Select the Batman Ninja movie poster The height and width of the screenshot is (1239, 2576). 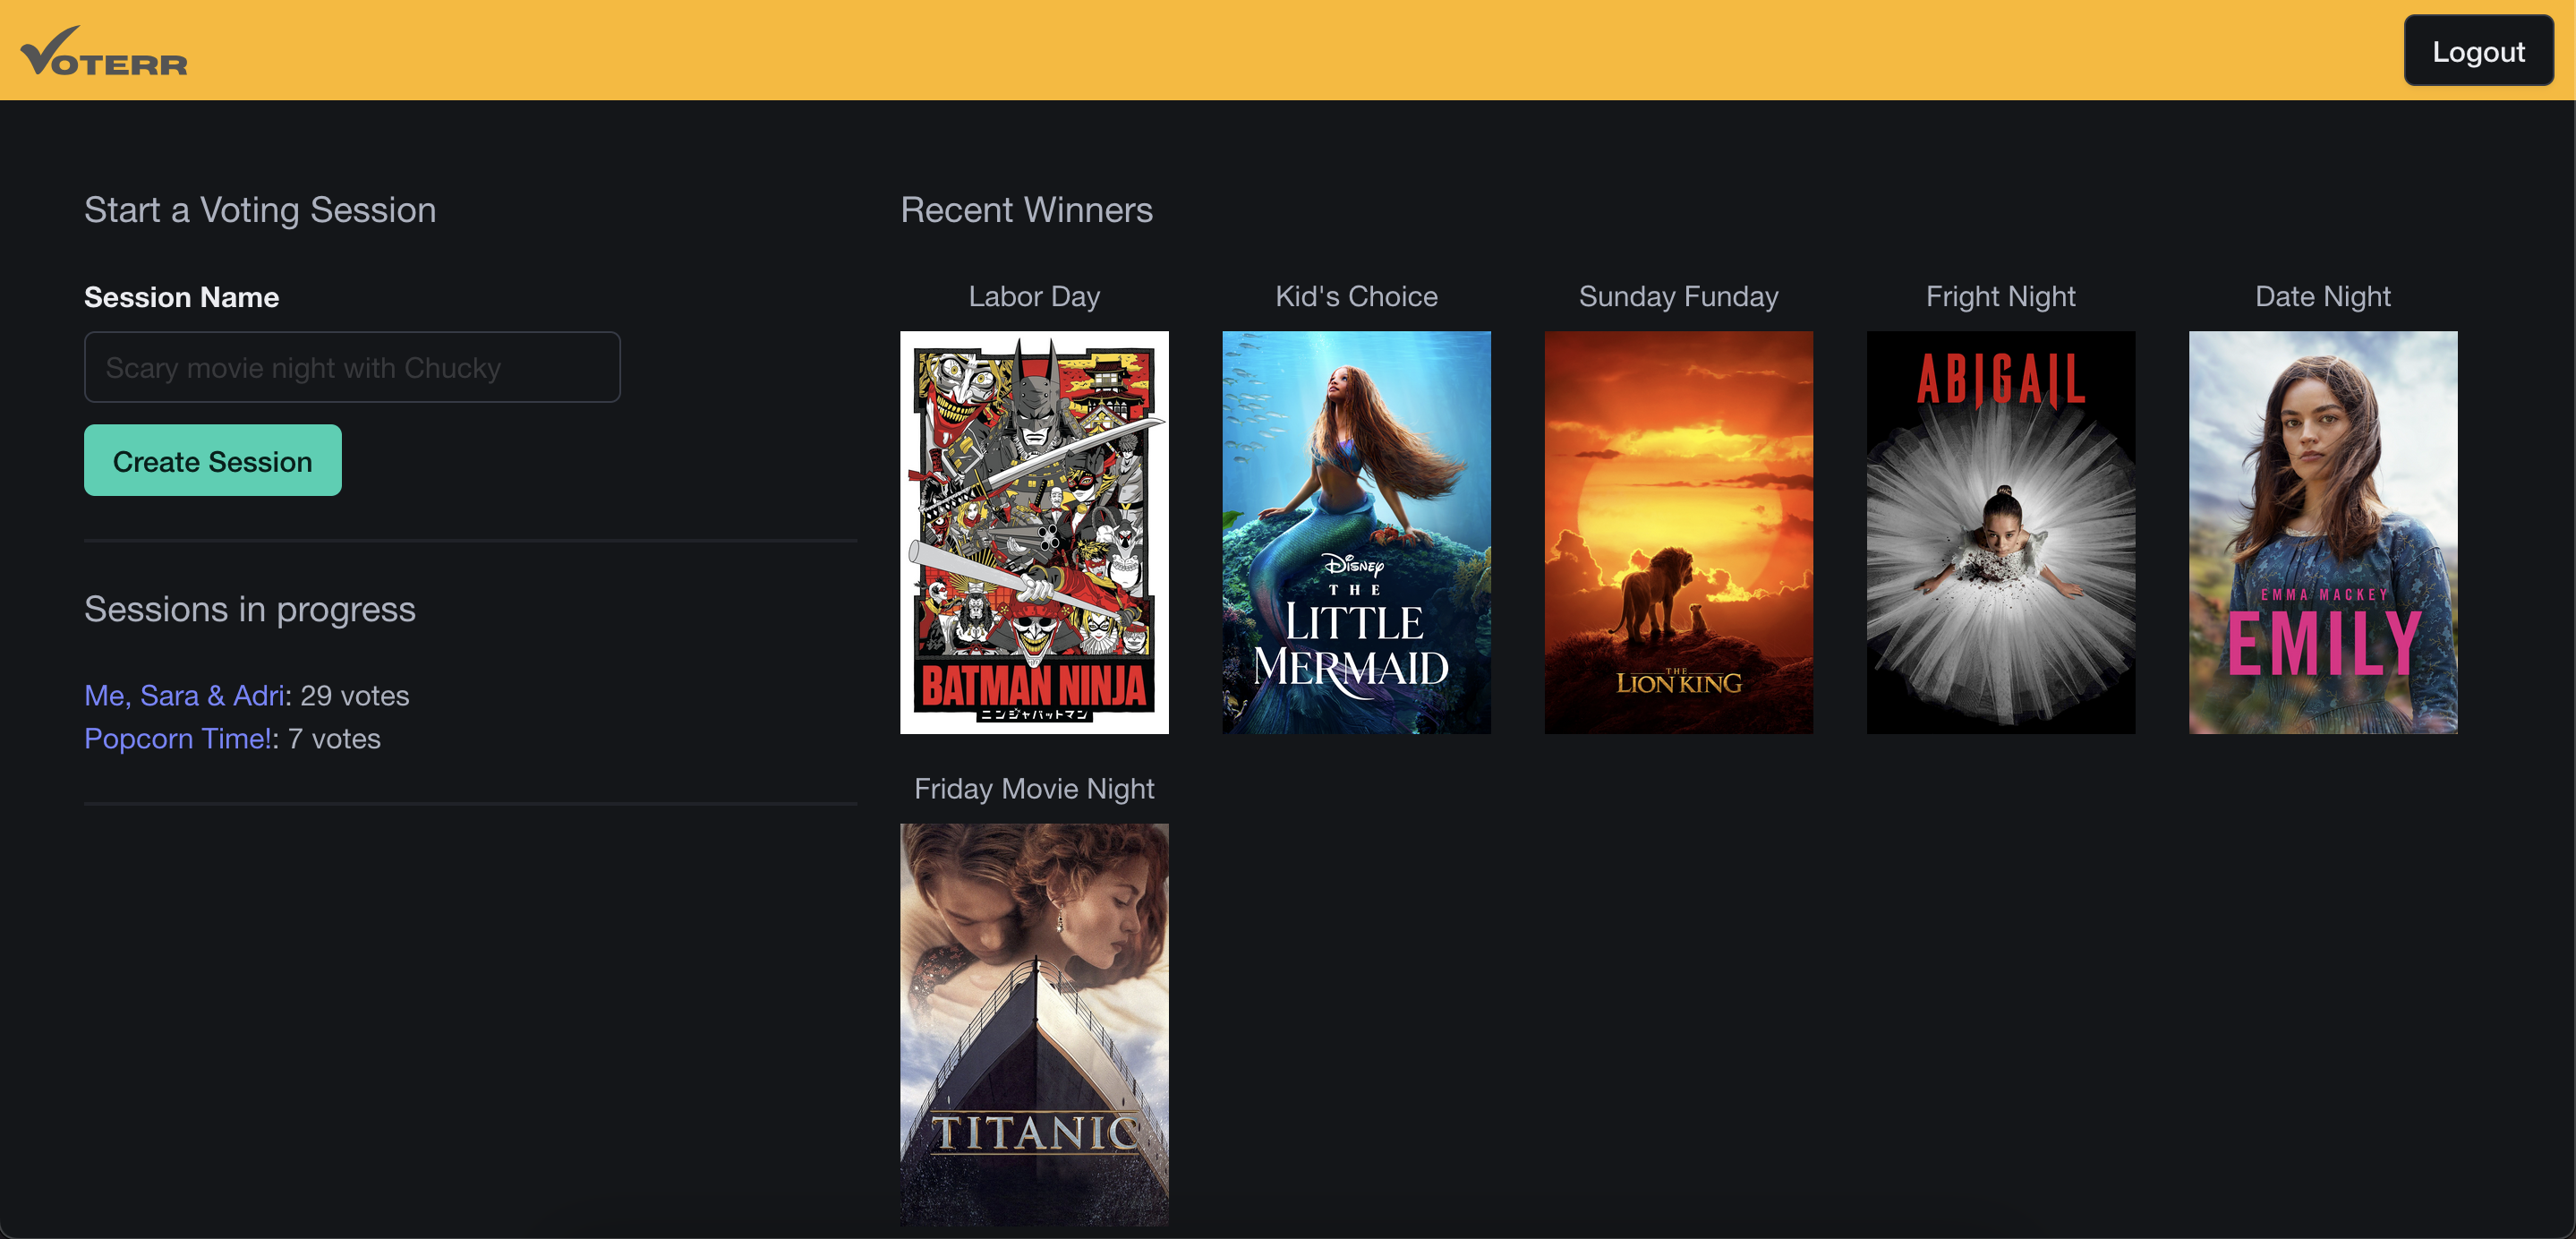[1035, 533]
